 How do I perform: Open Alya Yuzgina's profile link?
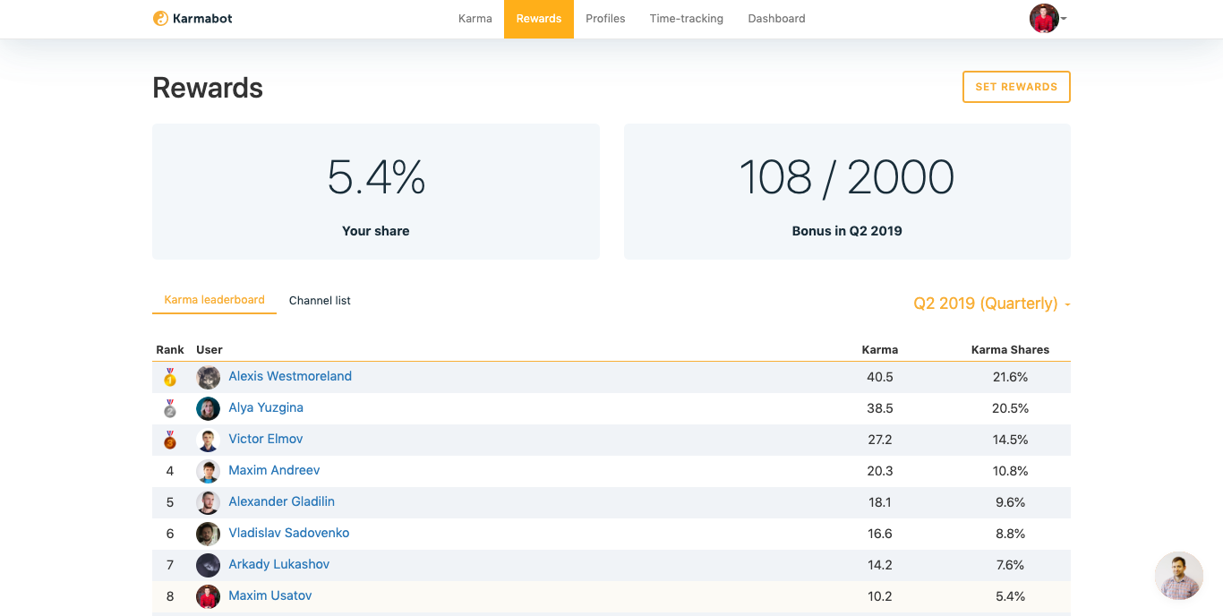click(x=266, y=407)
